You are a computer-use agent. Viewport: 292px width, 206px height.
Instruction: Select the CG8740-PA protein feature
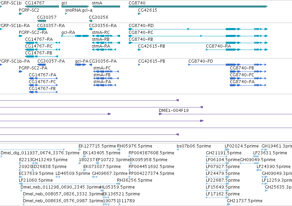pos(248,85)
